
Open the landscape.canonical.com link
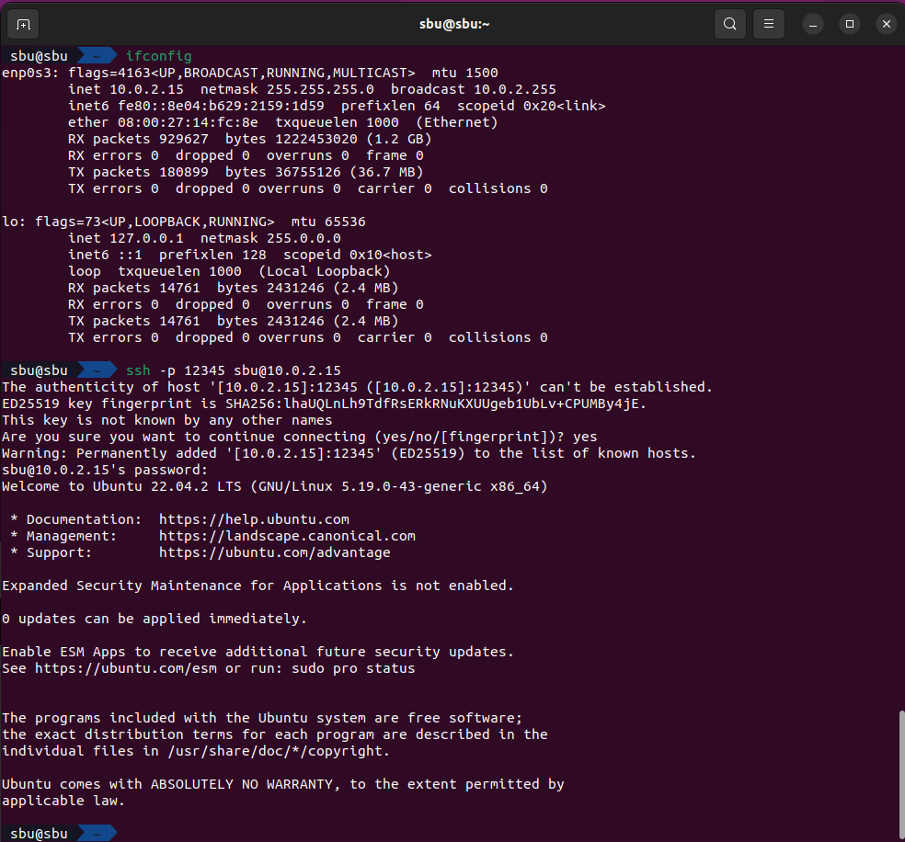[x=287, y=536]
